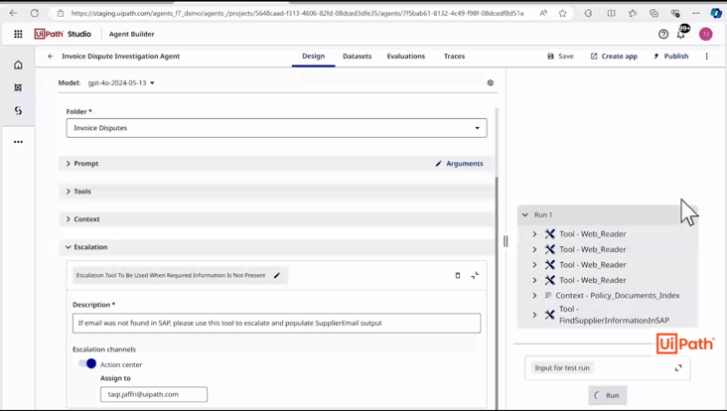Open the agent more options kebab menu
727x411 pixels.
(706, 56)
